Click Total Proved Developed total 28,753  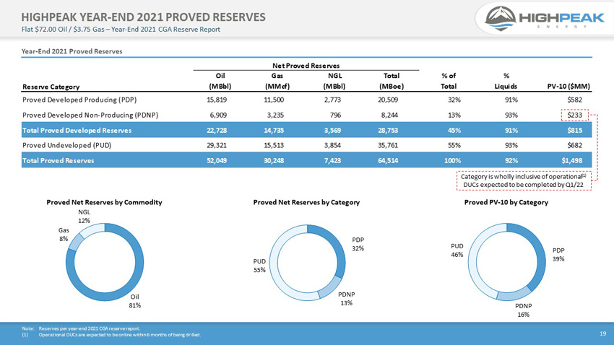pyautogui.click(x=388, y=130)
